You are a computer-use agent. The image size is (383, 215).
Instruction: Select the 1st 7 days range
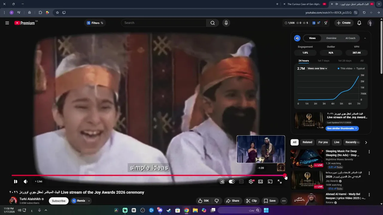click(323, 61)
